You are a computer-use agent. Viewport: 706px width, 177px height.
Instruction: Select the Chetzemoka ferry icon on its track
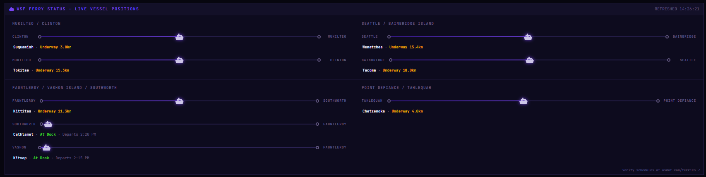[x=523, y=101]
